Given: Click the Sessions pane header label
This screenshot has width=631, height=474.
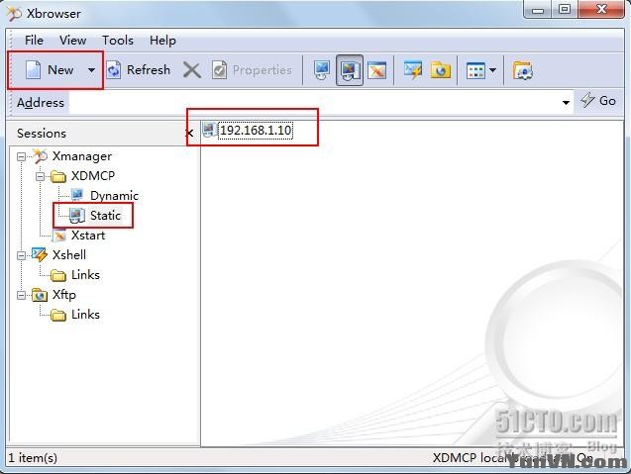Looking at the screenshot, I should pyautogui.click(x=42, y=134).
